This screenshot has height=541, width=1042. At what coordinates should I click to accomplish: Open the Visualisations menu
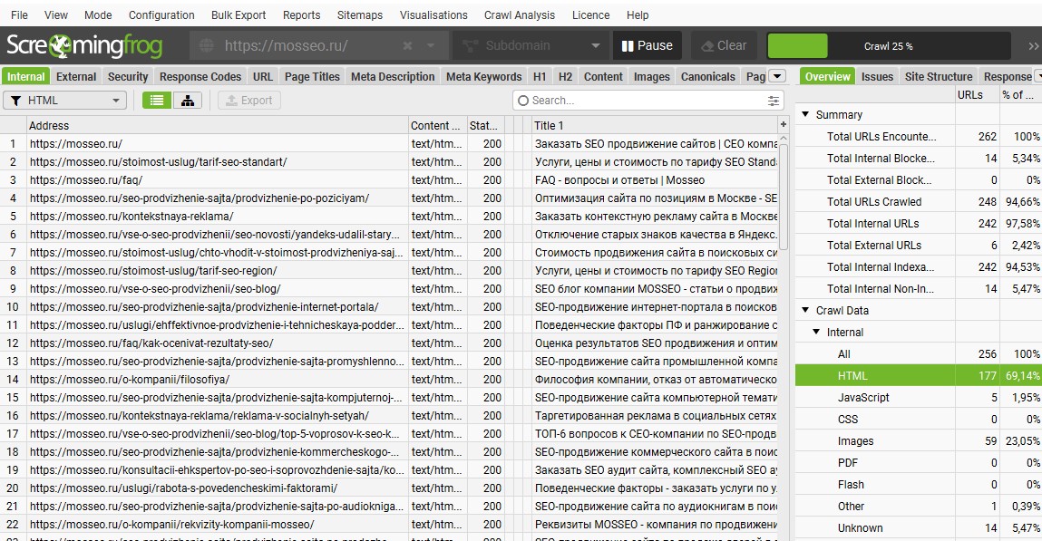(x=433, y=14)
